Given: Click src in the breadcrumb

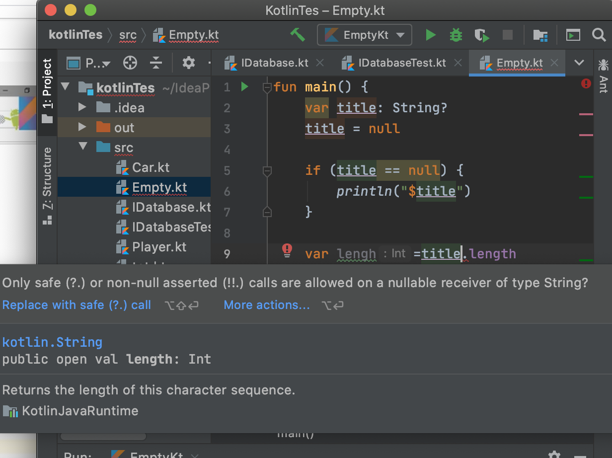Looking at the screenshot, I should [x=128, y=35].
